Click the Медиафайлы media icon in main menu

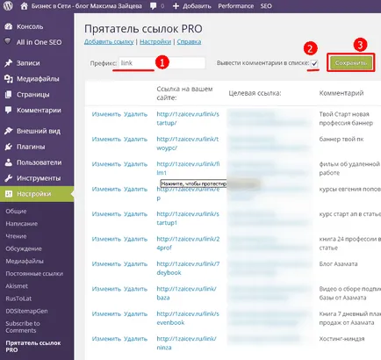pos(9,79)
